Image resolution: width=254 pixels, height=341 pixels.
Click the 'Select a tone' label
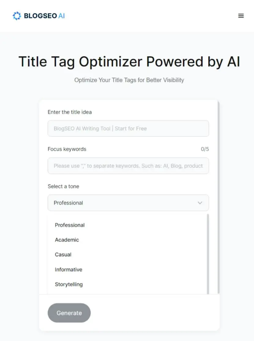click(x=63, y=186)
